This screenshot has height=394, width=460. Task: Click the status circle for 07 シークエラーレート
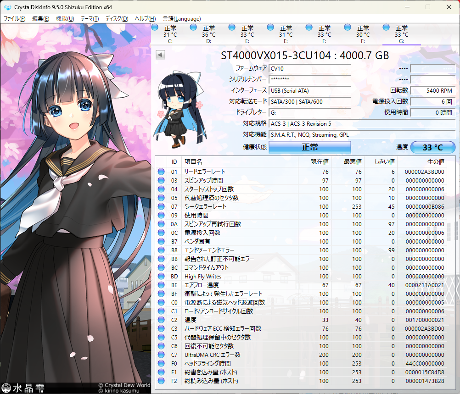(161, 206)
